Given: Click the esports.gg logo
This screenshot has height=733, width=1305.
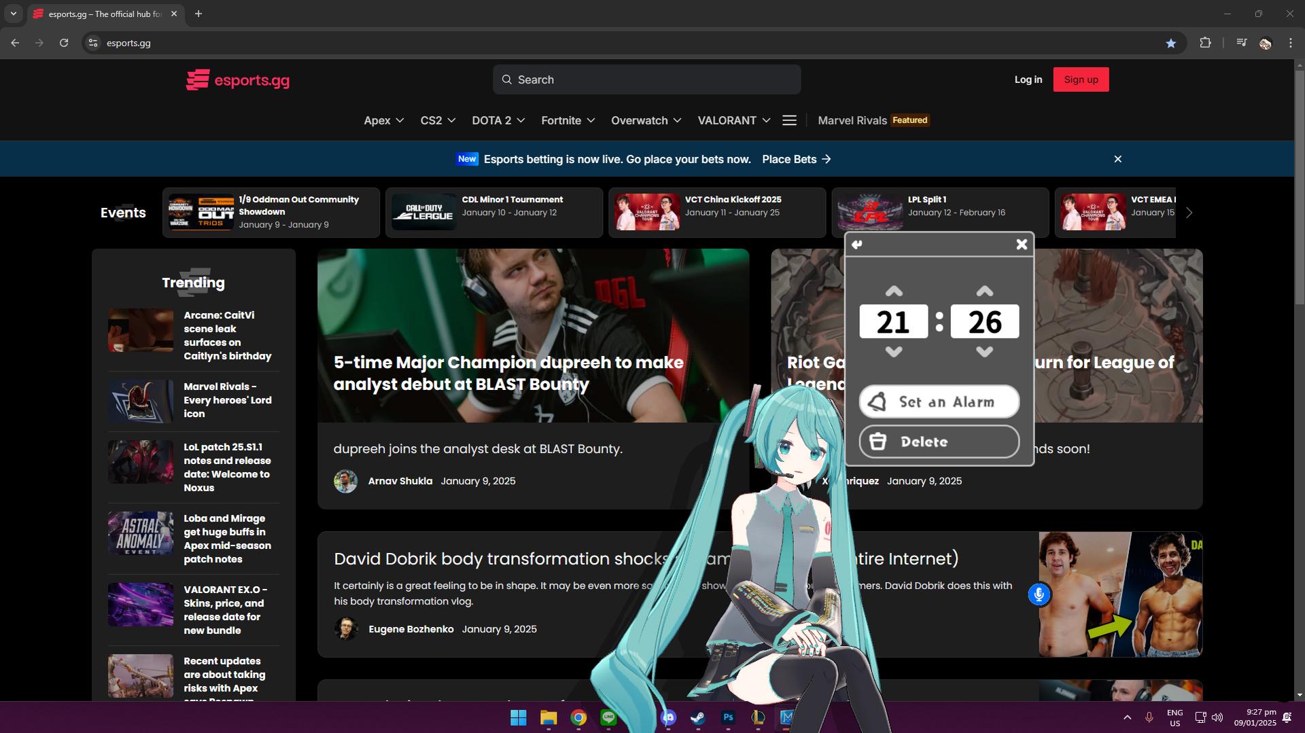Looking at the screenshot, I should (x=238, y=80).
